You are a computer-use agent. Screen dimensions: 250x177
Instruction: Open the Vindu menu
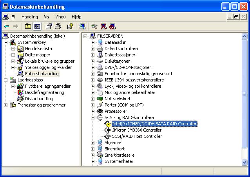click(60, 17)
